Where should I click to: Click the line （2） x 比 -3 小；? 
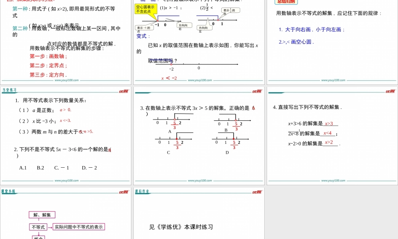[37, 121]
